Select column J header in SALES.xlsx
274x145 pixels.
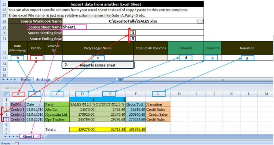(214, 94)
